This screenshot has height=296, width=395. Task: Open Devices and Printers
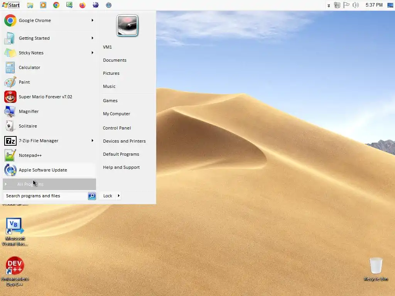[x=124, y=141]
